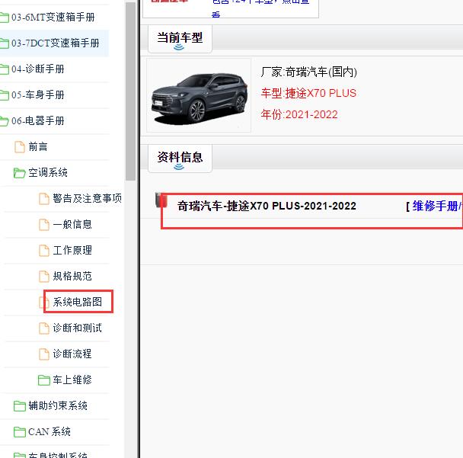
Task: Open the 前言 document
Action: point(38,146)
